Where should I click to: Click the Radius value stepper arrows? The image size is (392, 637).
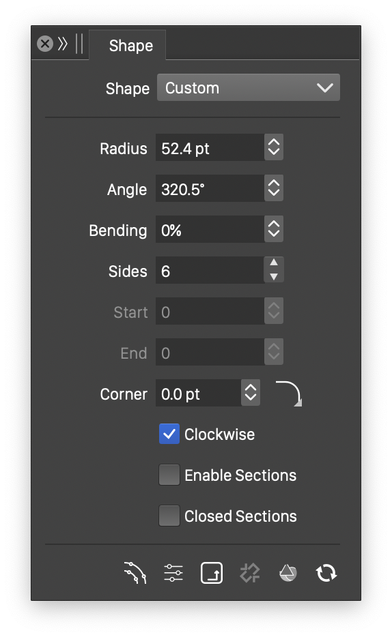(274, 147)
